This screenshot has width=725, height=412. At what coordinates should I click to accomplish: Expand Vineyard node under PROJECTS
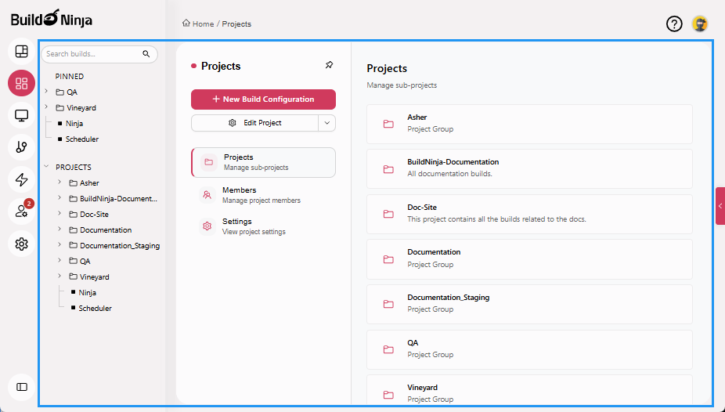(60, 276)
